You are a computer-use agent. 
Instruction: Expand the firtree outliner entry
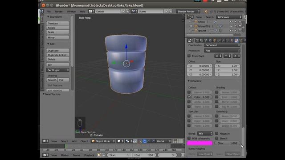[x=191, y=22]
